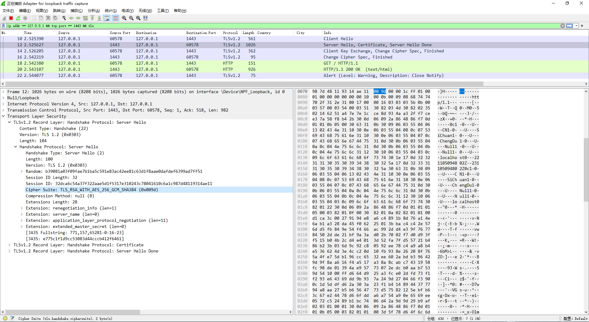The image size is (589, 322).
Task: Click the 配置: Default profile in status bar
Action: (576, 319)
